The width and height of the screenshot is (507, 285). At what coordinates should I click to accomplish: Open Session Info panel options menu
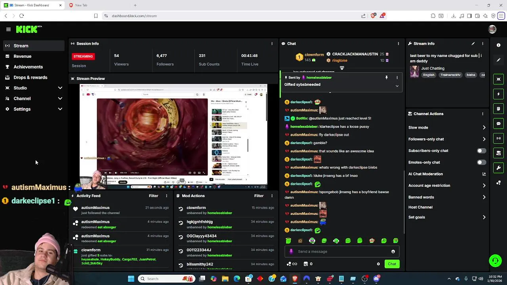click(x=272, y=44)
